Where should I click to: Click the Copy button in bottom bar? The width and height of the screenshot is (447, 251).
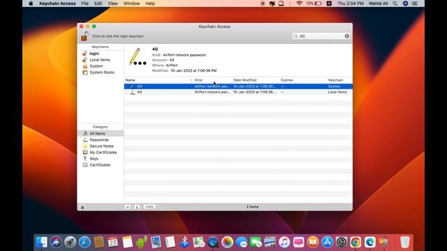click(149, 206)
